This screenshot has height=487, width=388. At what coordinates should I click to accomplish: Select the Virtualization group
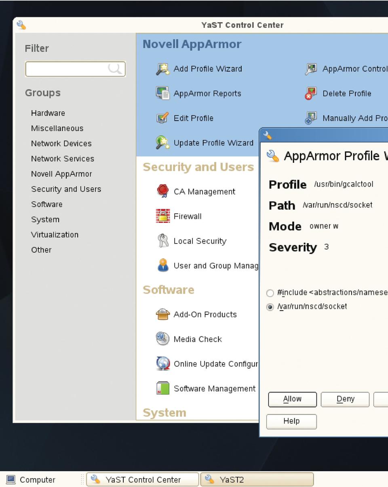[x=55, y=235]
